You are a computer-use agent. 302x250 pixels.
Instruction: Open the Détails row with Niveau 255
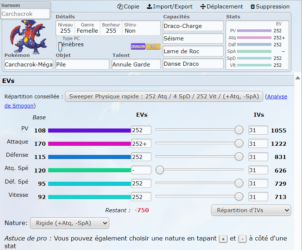click(x=108, y=28)
